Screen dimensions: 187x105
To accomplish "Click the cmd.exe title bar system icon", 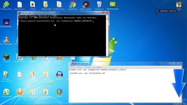I will tap(20, 13).
